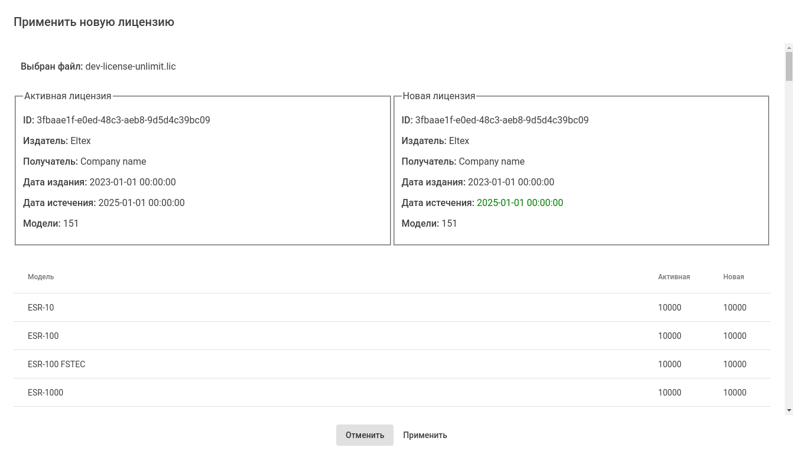Click the new license ID value

502,120
